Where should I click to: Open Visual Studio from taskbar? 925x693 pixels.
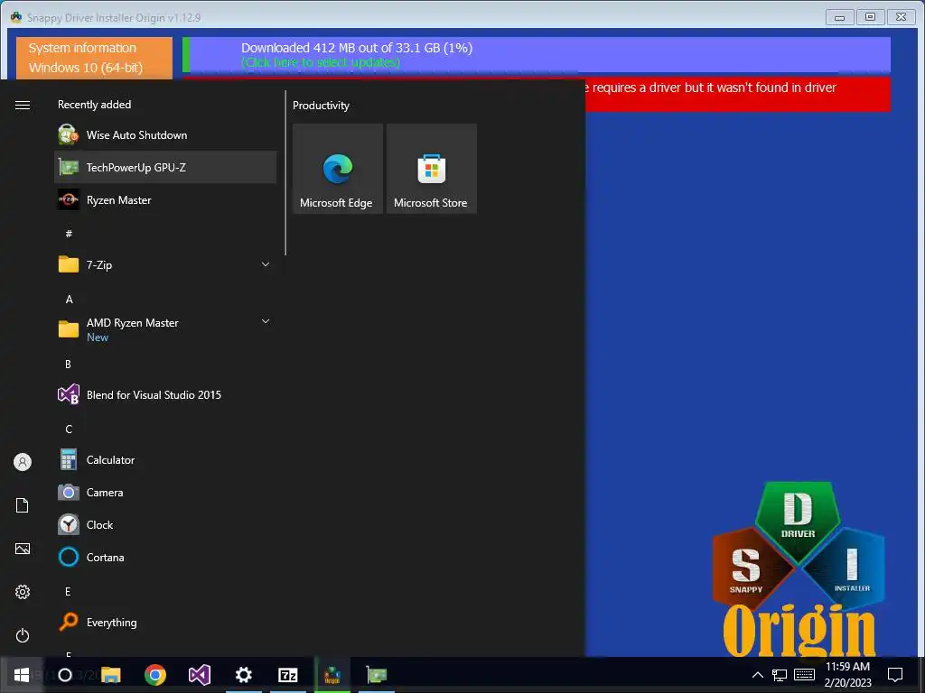click(x=200, y=675)
